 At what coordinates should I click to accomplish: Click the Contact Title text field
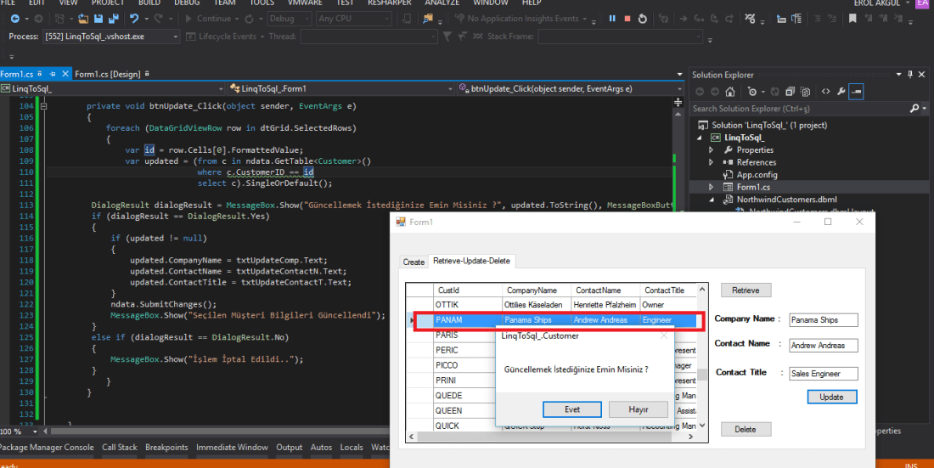(x=824, y=373)
